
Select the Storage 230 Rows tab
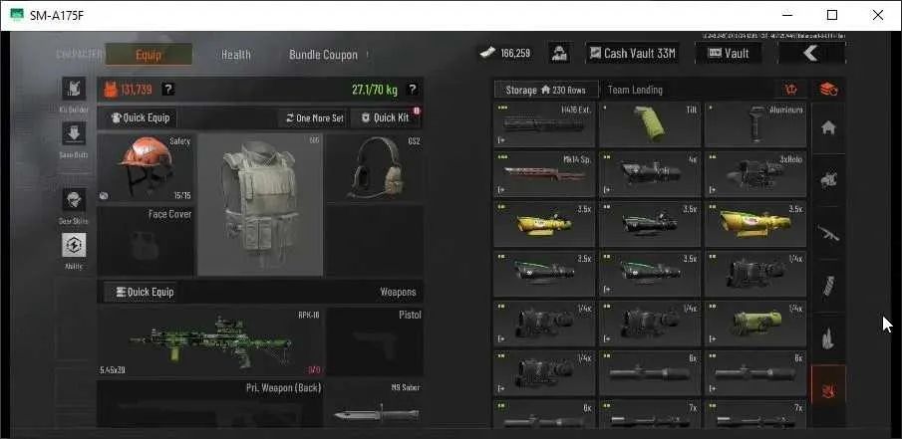(546, 90)
